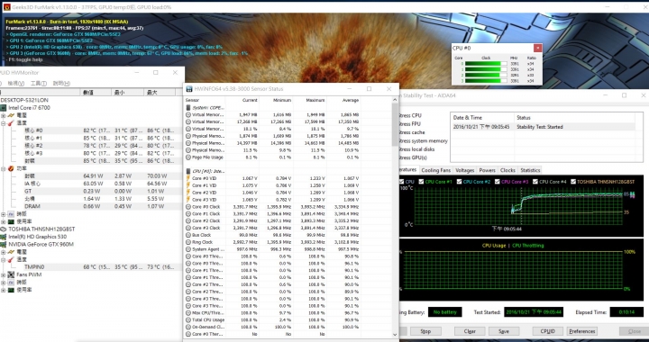This screenshot has height=342, width=649.
Task: Toggle the TOSHIBA THNSNH128GBST graph checkbox
Action: [573, 182]
